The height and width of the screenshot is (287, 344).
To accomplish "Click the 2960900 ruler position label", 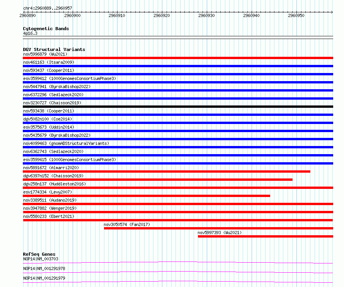I will click(72, 15).
